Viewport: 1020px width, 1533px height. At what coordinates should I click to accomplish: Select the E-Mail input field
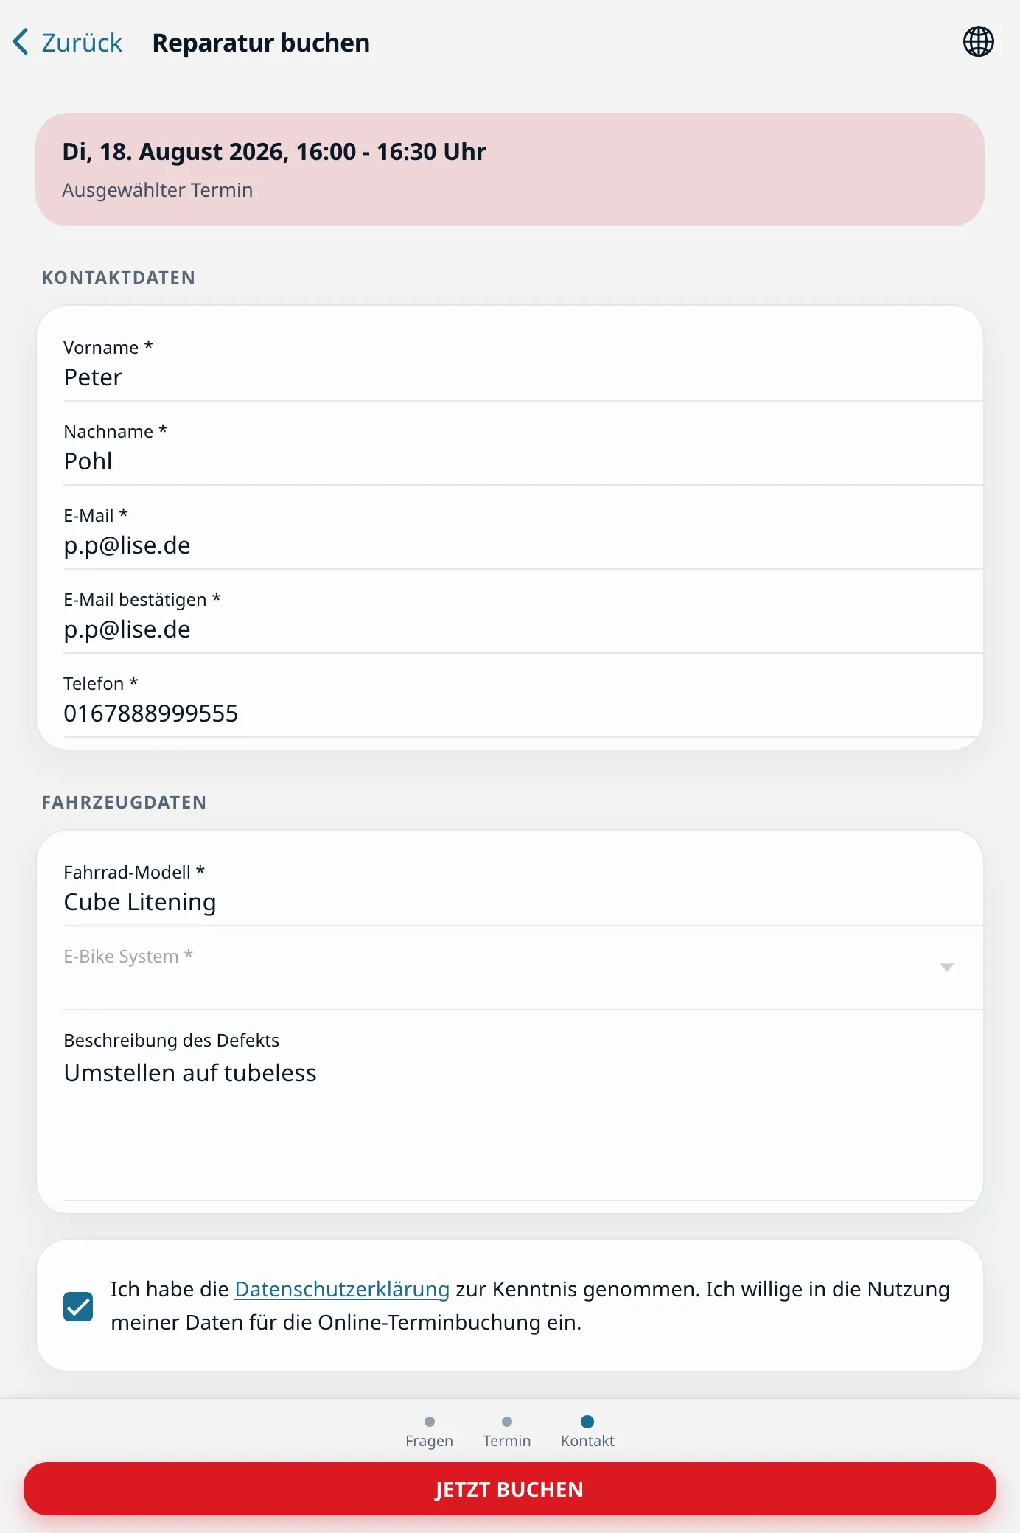coord(523,529)
